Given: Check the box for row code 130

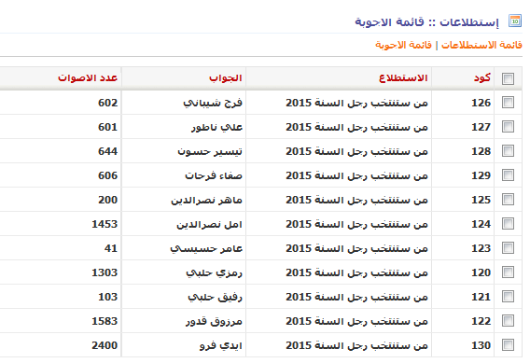Looking at the screenshot, I should (508, 345).
